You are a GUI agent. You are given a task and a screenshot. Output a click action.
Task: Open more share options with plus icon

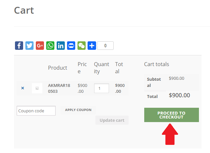92,46
